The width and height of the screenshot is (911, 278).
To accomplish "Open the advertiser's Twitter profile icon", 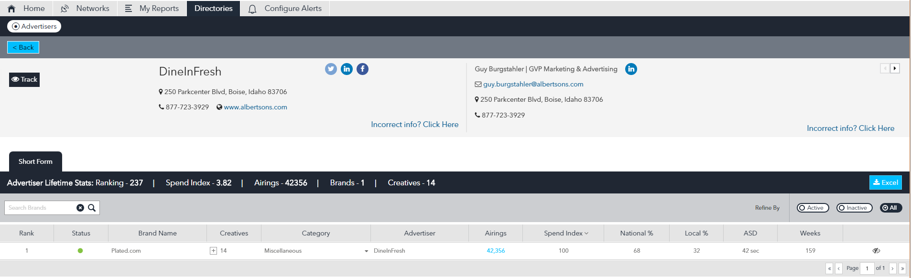I will (x=331, y=69).
